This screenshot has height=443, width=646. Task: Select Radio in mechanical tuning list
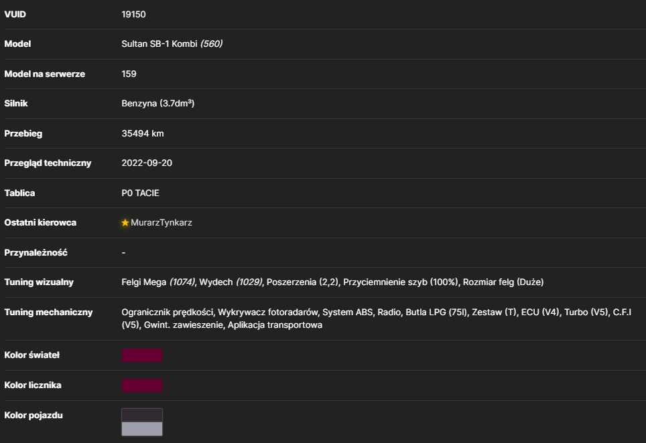point(389,313)
